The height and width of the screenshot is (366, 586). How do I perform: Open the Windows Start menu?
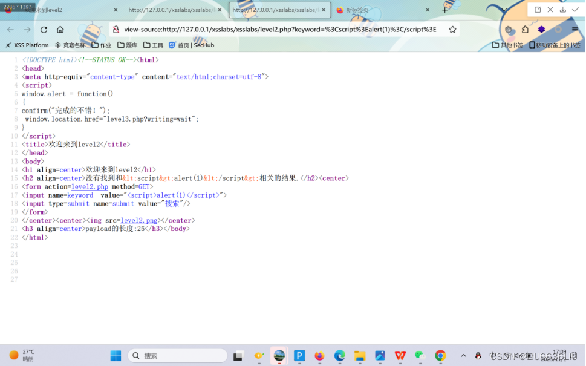116,356
